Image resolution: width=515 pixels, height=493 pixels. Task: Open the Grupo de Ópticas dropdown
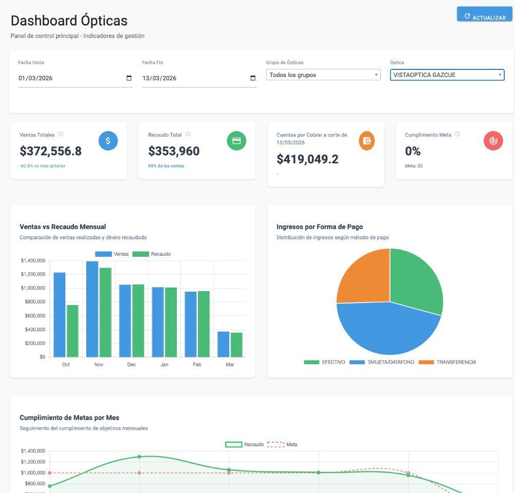tap(323, 74)
